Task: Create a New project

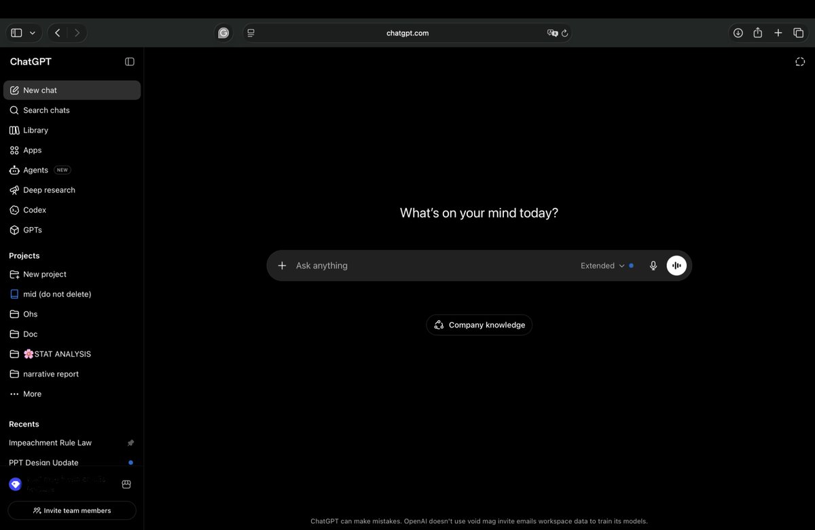Action: [72, 275]
